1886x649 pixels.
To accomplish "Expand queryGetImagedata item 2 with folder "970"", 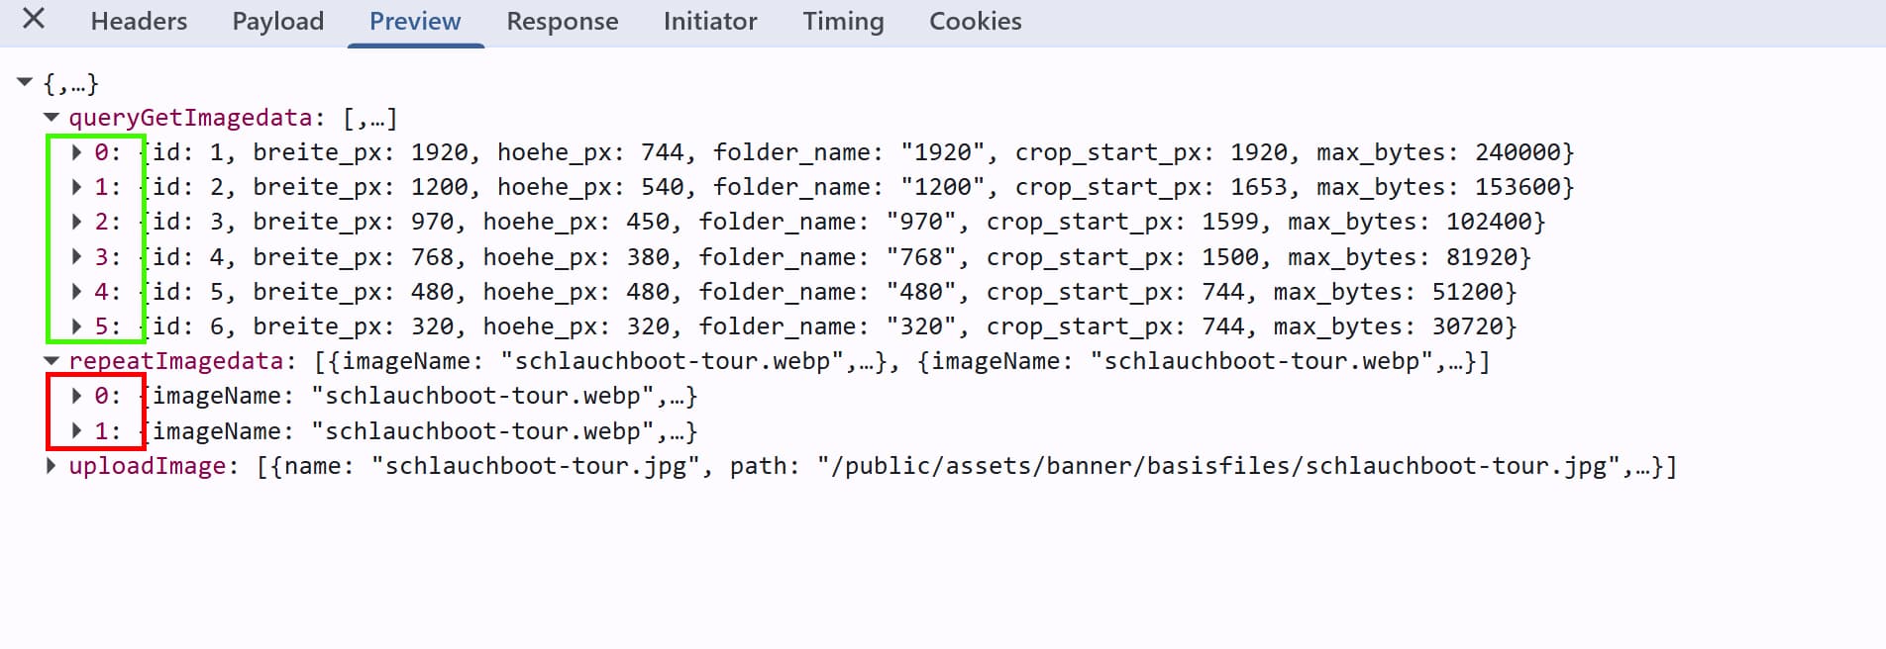I will [x=76, y=222].
